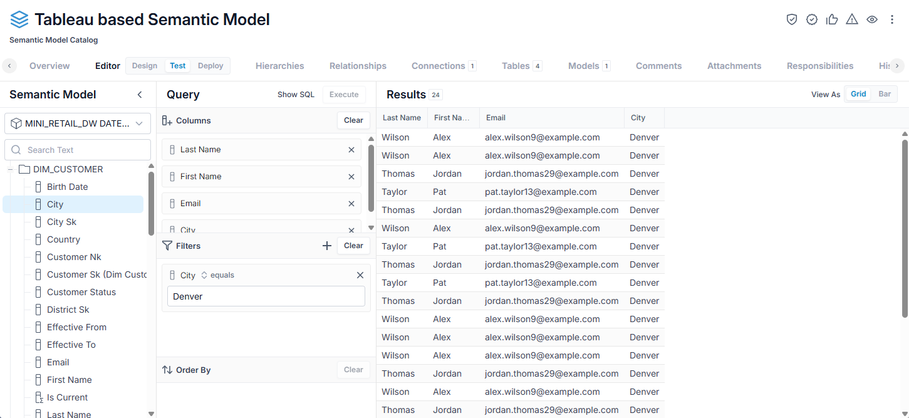909x418 pixels.
Task: Click the Order By sort icon
Action: [167, 370]
